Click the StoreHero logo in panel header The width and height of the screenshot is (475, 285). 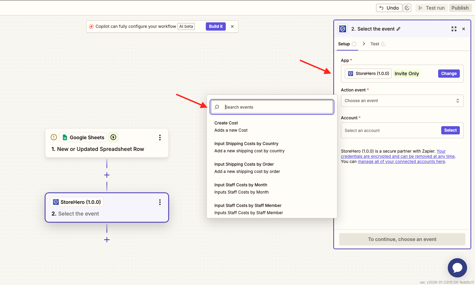pos(343,29)
